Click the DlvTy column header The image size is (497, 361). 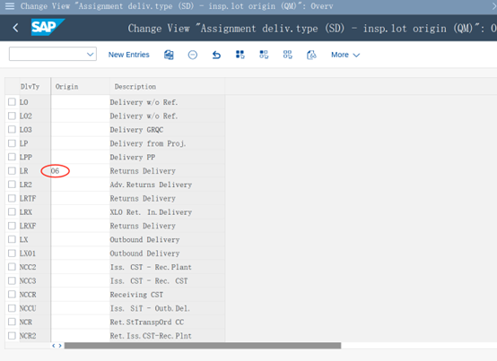point(30,86)
